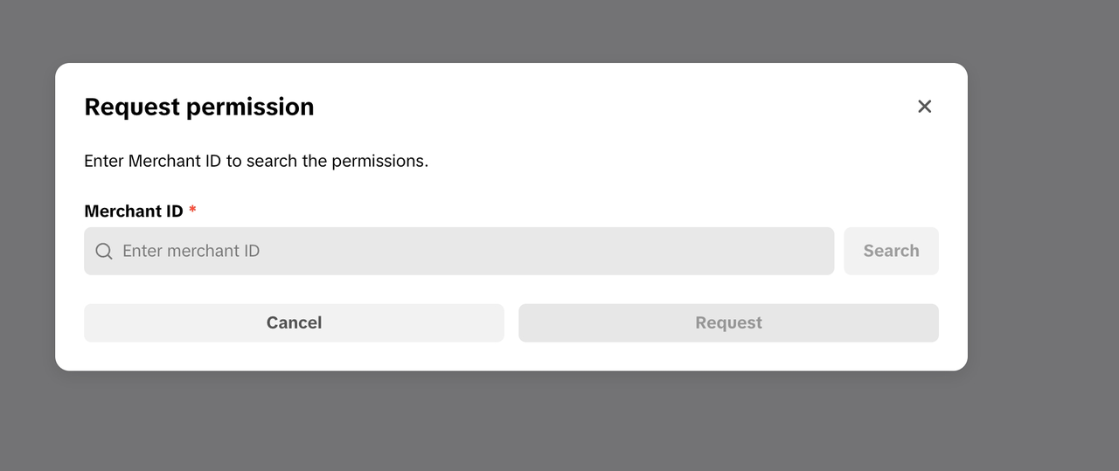
Task: Close the Request permission dialog
Action: [924, 107]
